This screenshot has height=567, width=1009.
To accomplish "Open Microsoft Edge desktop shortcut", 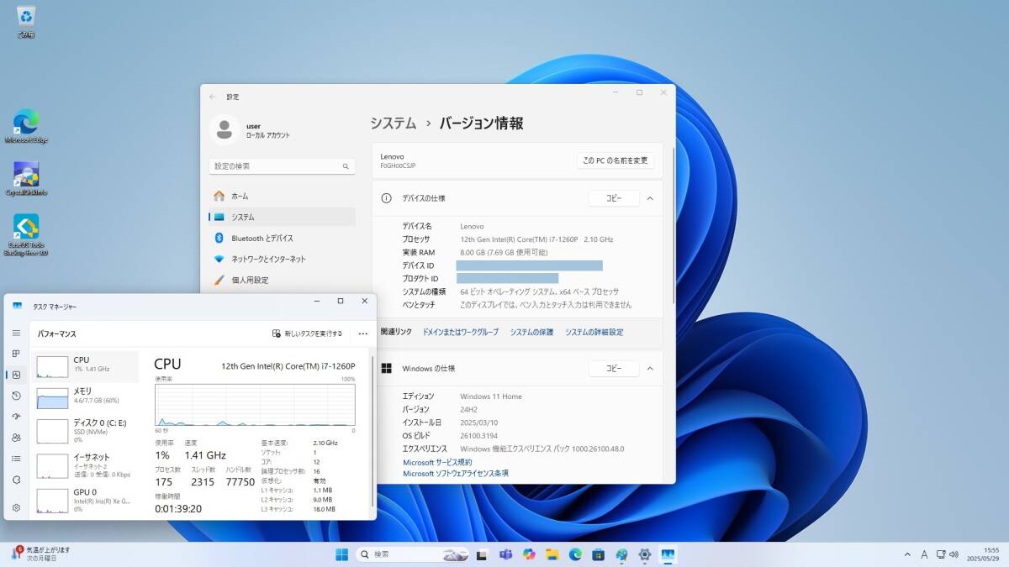I will (26, 126).
